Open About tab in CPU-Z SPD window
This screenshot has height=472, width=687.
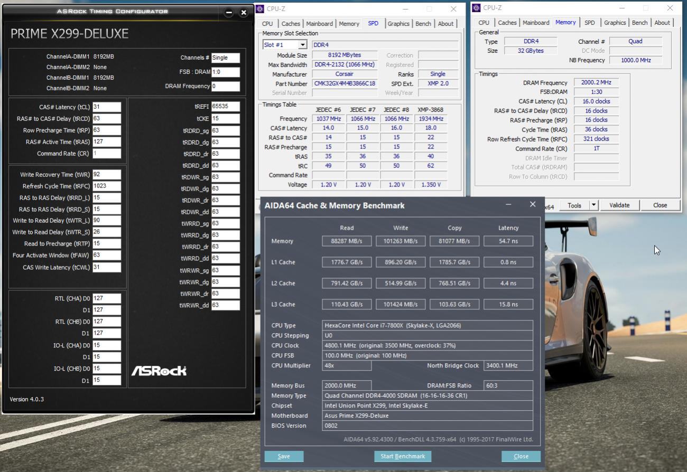point(445,24)
